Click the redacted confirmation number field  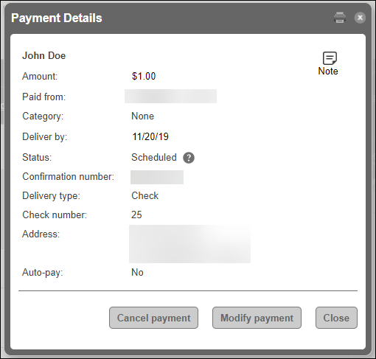tap(157, 177)
